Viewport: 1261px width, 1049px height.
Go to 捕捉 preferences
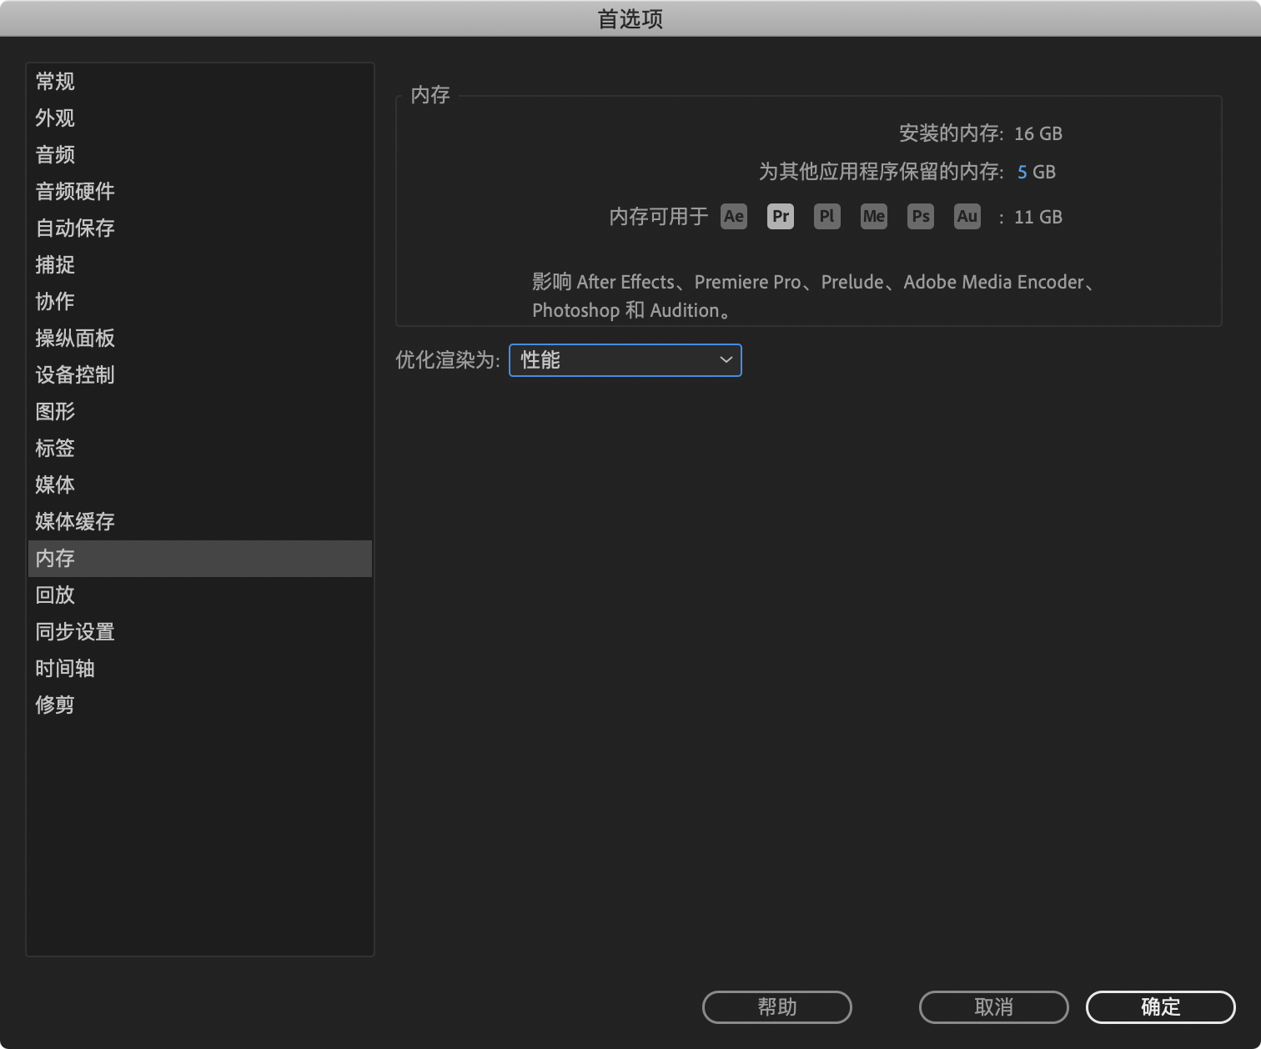tap(200, 265)
